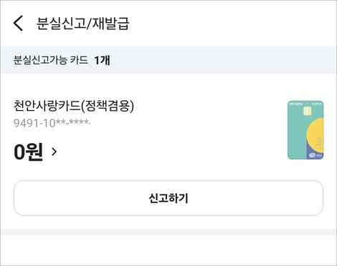The height and width of the screenshot is (266, 337).
Task: Click the 분실신고/재발급 page title
Action: coord(82,24)
